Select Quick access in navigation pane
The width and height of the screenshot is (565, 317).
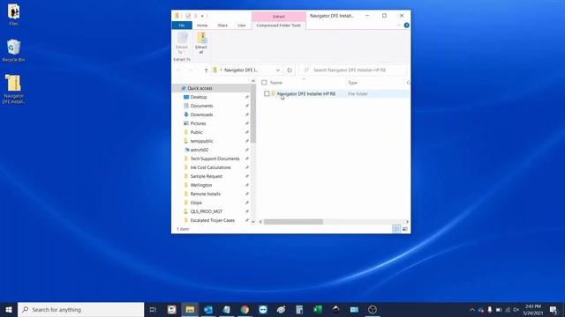[x=200, y=88]
